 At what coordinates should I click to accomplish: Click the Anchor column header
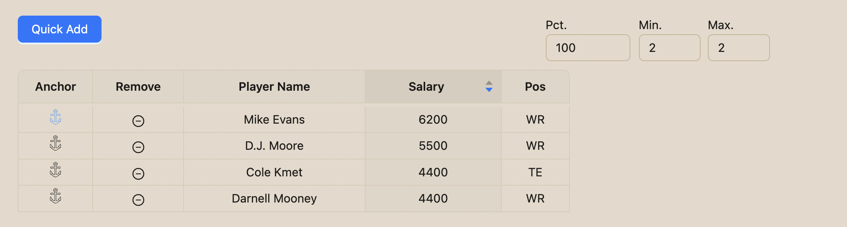pyautogui.click(x=55, y=86)
